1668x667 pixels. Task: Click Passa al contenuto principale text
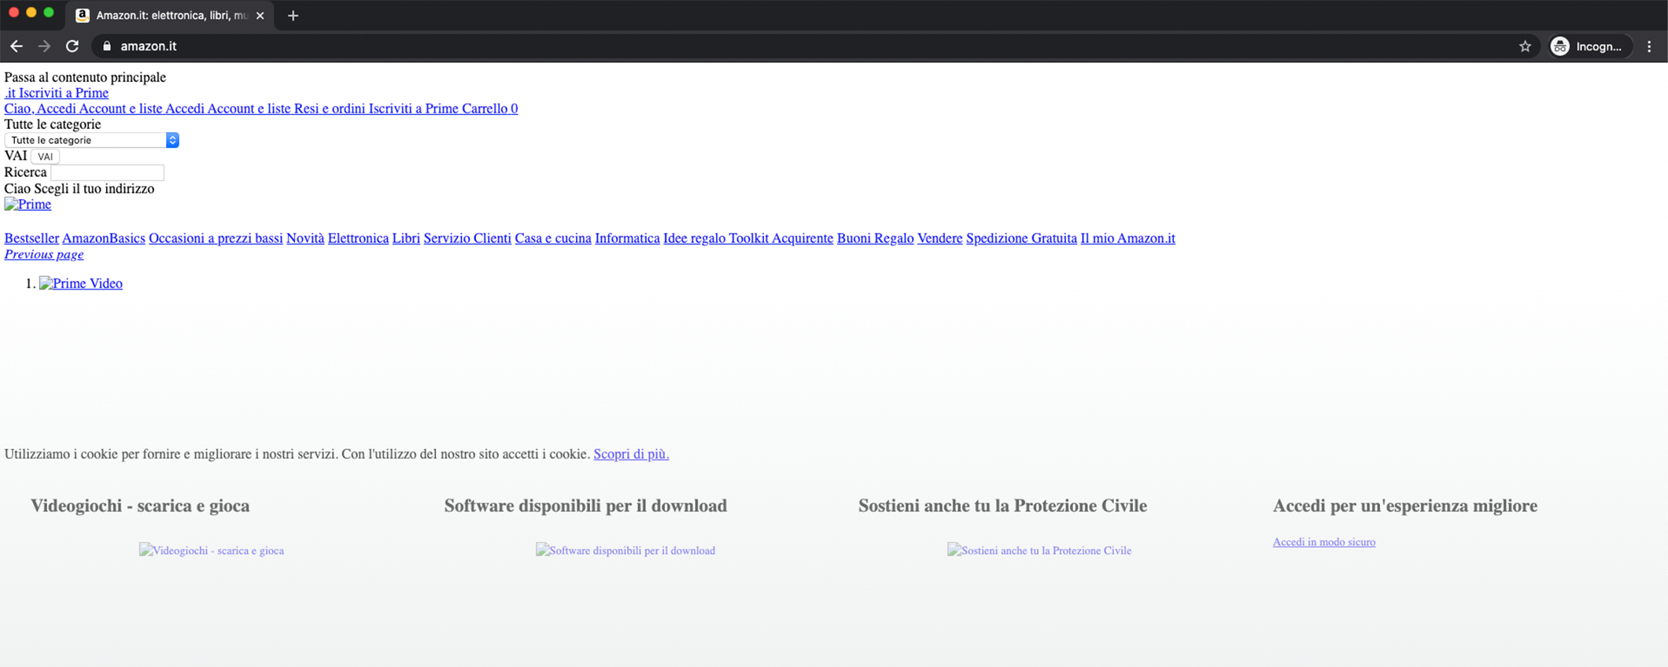point(85,77)
